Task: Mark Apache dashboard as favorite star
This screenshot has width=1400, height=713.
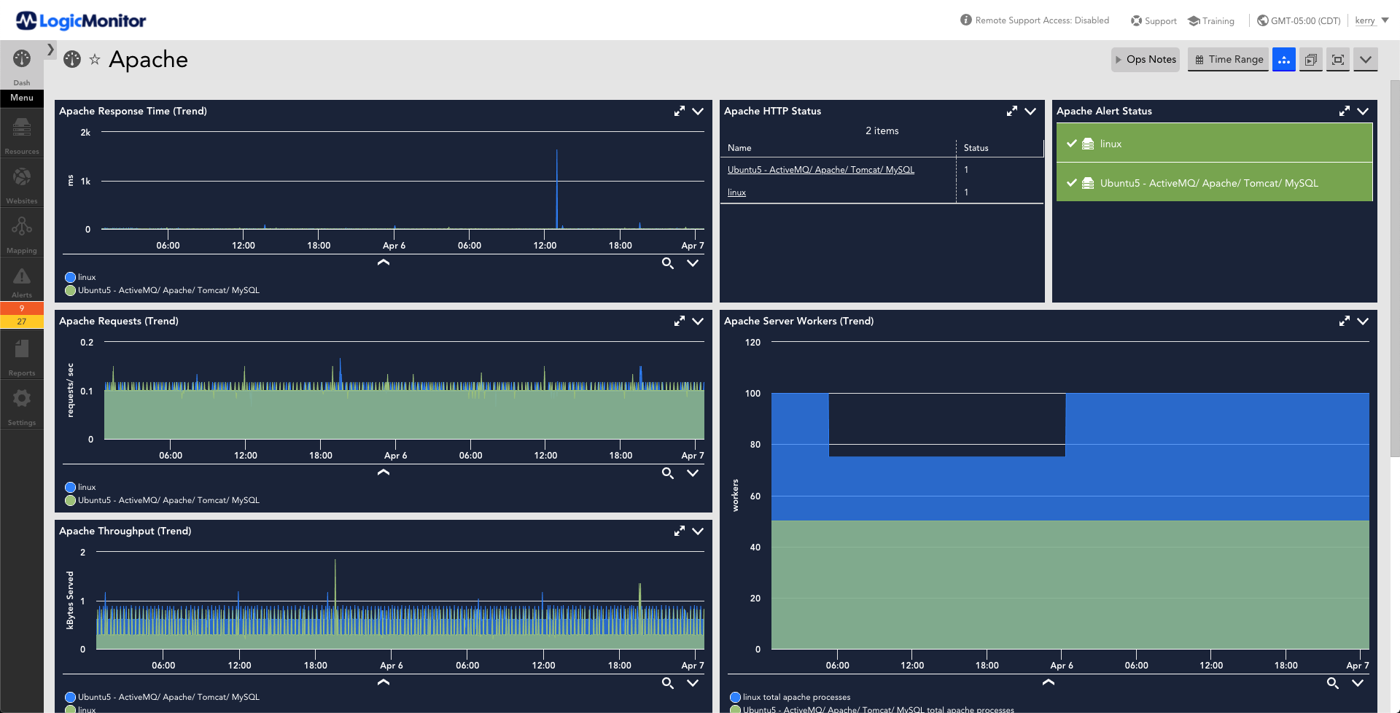Action: point(95,60)
